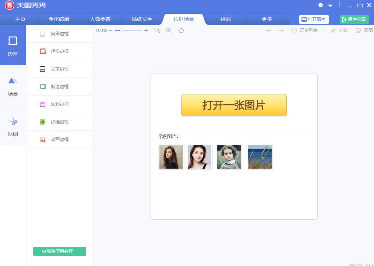
Task: Select the 边框 borders icon in sidebar
Action: pos(13,45)
